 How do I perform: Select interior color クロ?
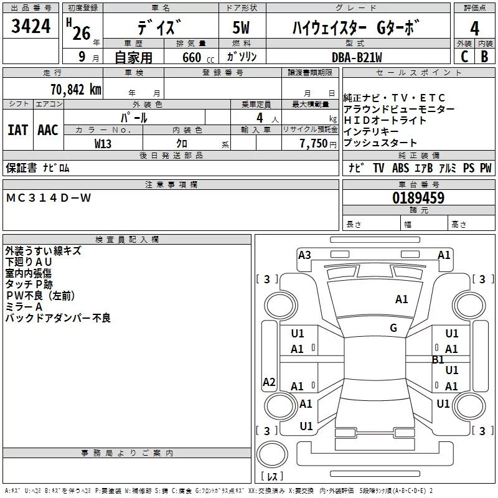[x=182, y=144]
